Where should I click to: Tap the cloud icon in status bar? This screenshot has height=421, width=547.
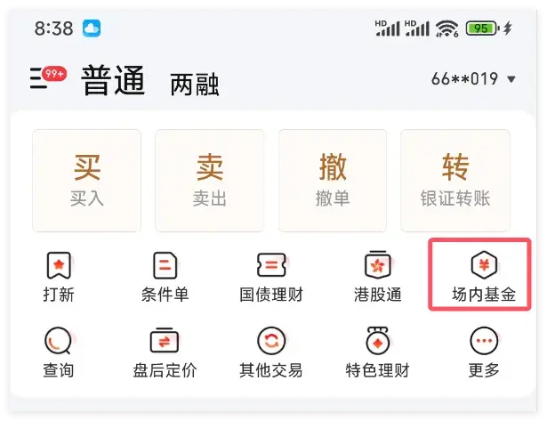(92, 28)
